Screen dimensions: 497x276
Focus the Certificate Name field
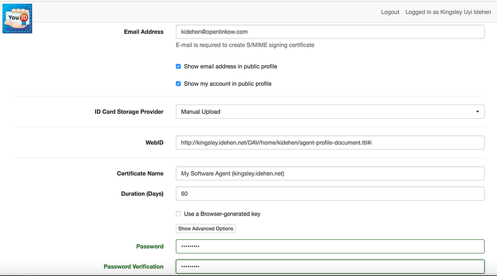coord(330,173)
